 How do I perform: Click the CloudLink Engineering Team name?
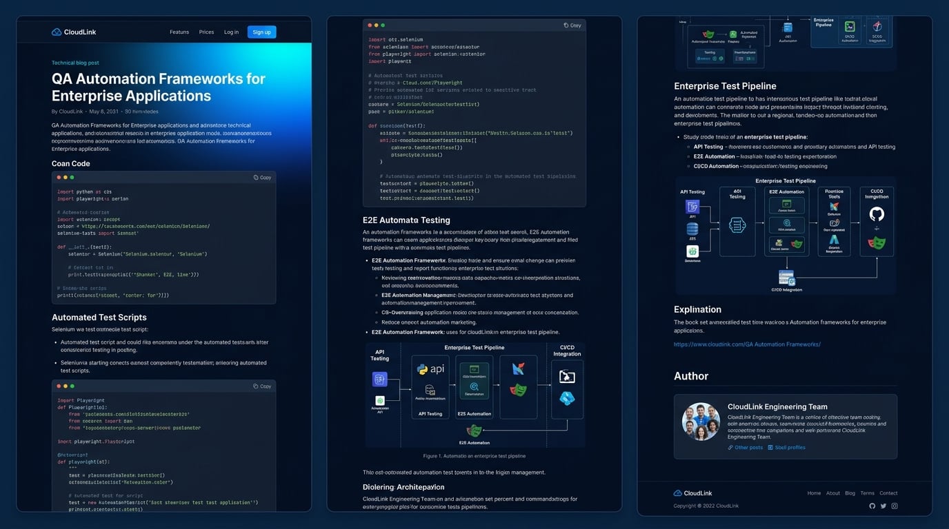[x=777, y=406]
